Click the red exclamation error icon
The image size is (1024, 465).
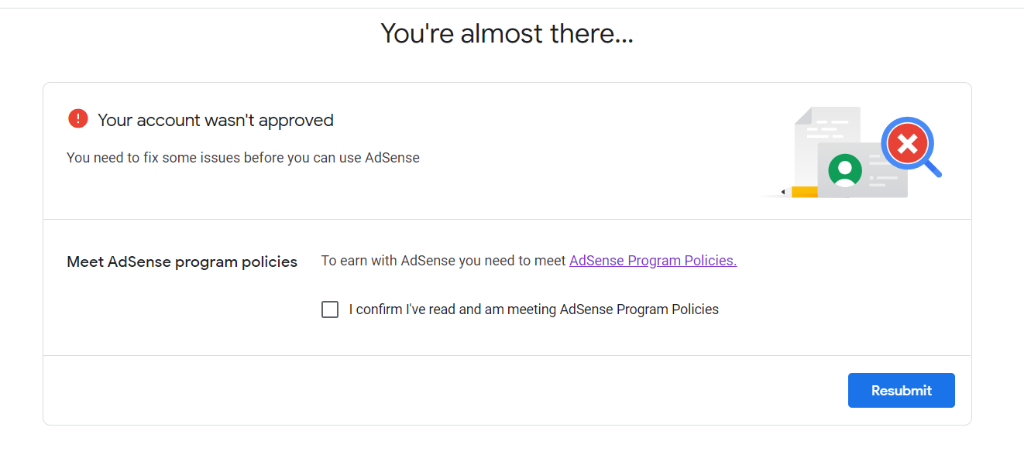[x=78, y=118]
